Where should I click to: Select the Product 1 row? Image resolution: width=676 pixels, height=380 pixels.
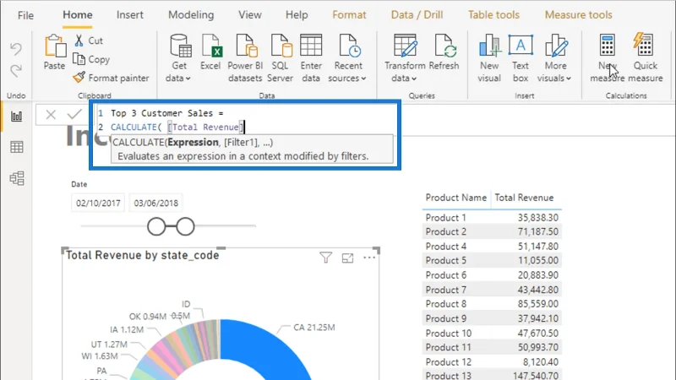point(492,218)
